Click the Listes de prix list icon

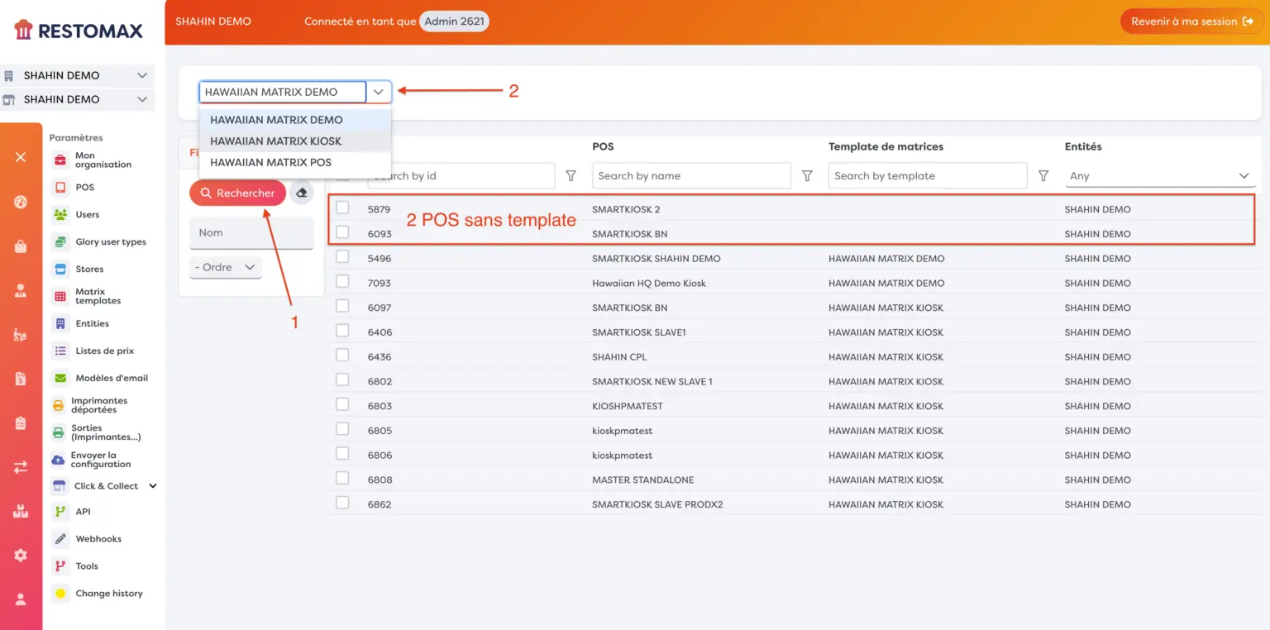point(60,351)
